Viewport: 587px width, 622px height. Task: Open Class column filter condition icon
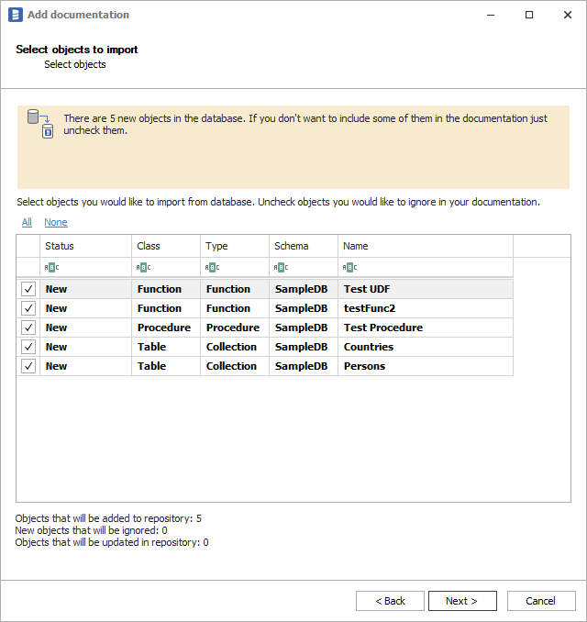point(143,268)
